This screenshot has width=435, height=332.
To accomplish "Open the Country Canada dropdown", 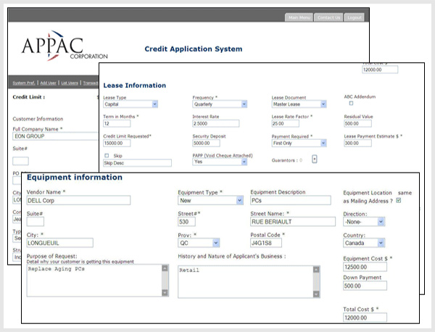I will 364,244.
